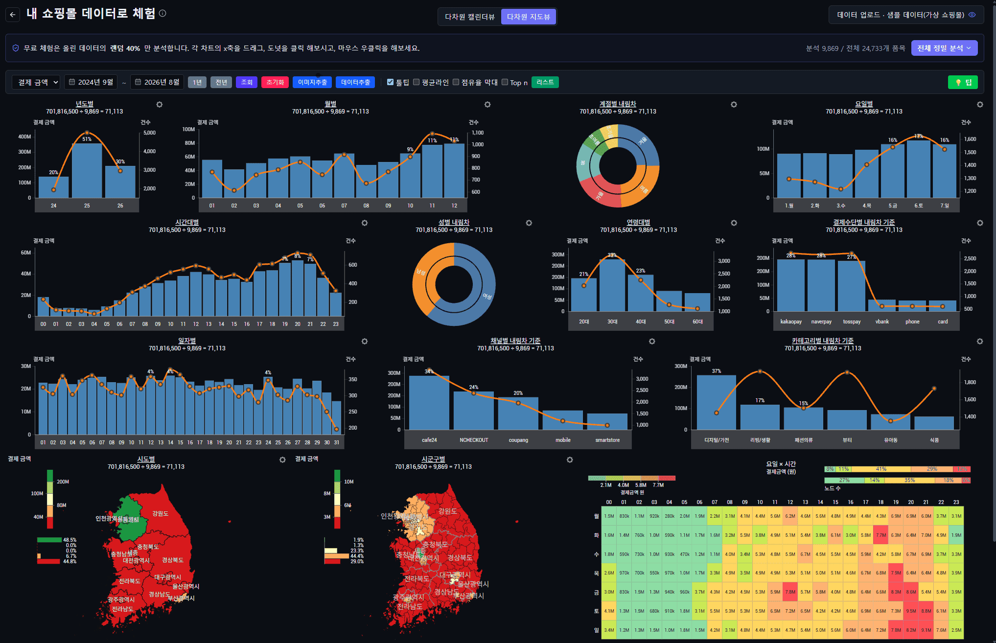The image size is (996, 643).
Task: Open the info icon next to the page title
Action: [x=162, y=13]
